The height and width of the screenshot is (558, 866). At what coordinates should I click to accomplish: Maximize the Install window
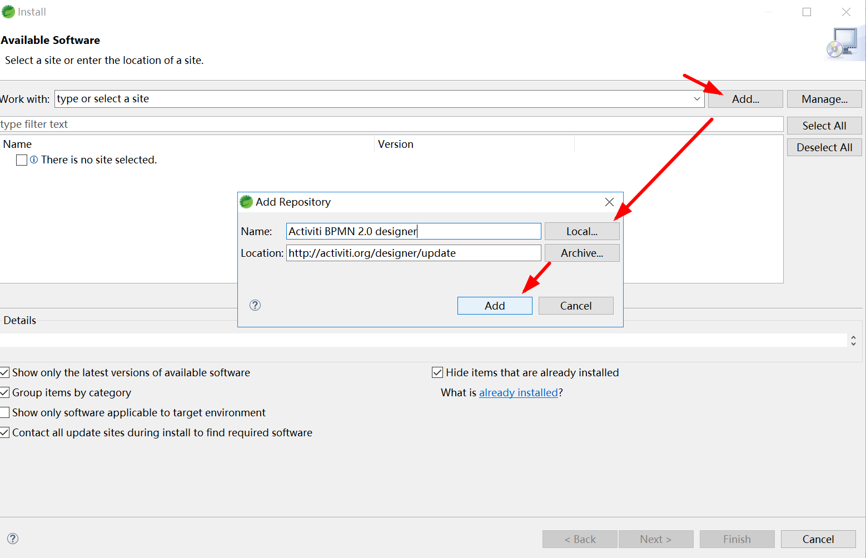pyautogui.click(x=807, y=12)
